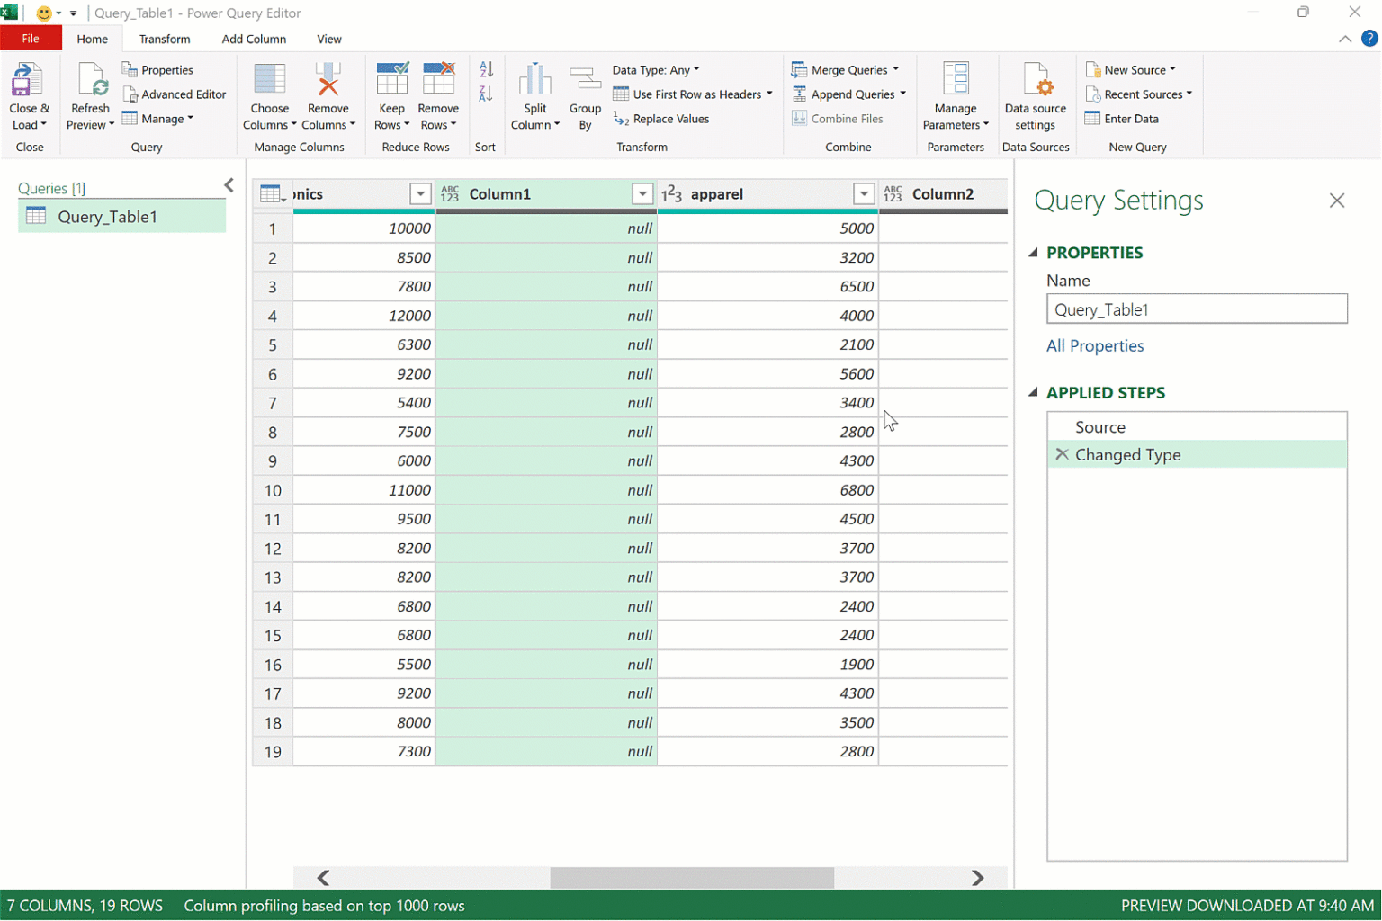Delete the Changed Type step
Viewport: 1382px width, 921px height.
[x=1062, y=455]
